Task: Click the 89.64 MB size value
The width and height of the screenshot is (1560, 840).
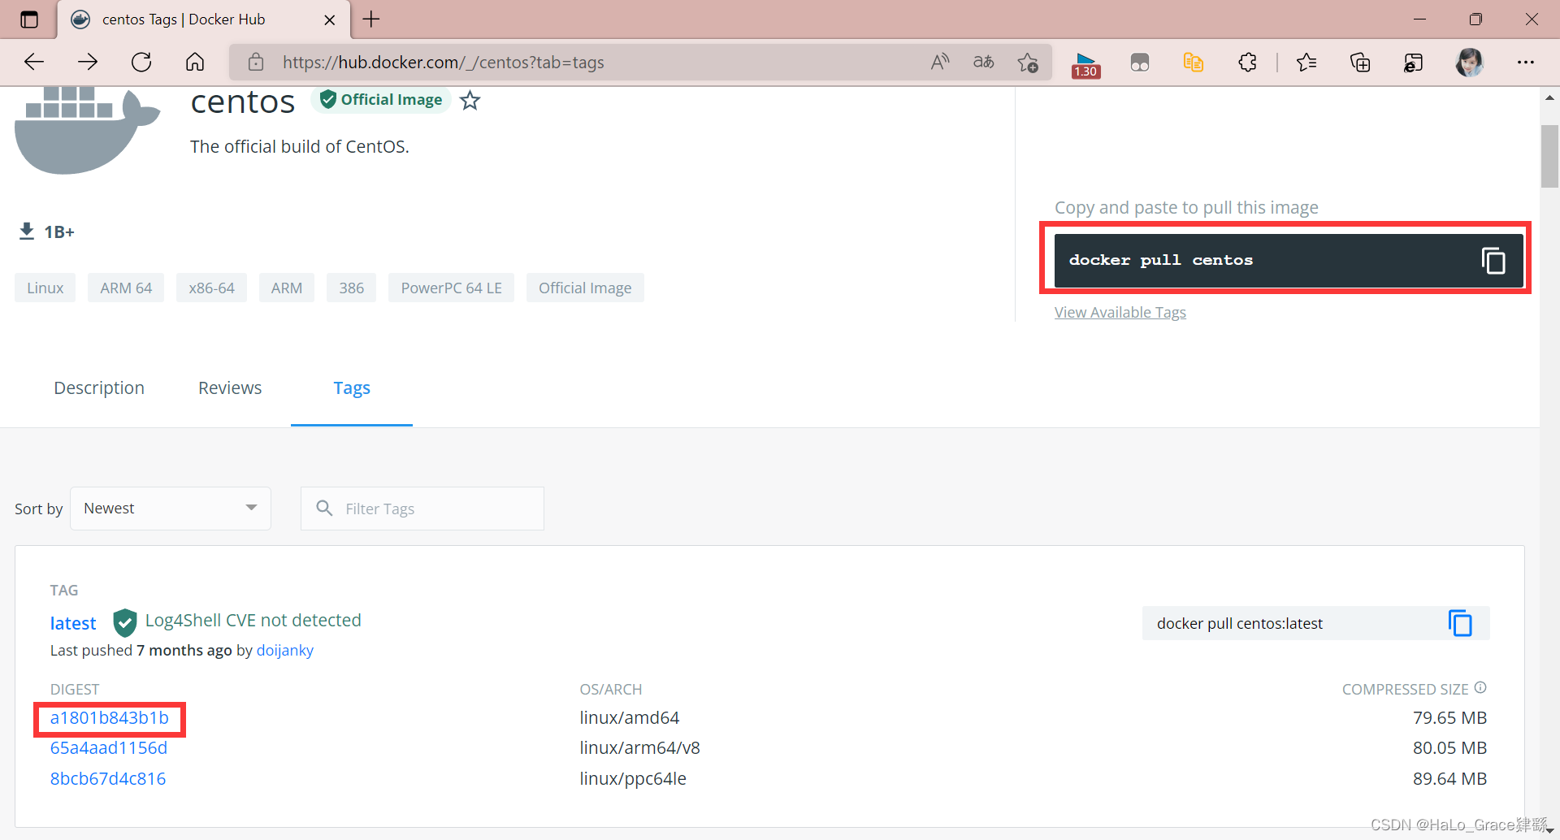Action: (1449, 779)
